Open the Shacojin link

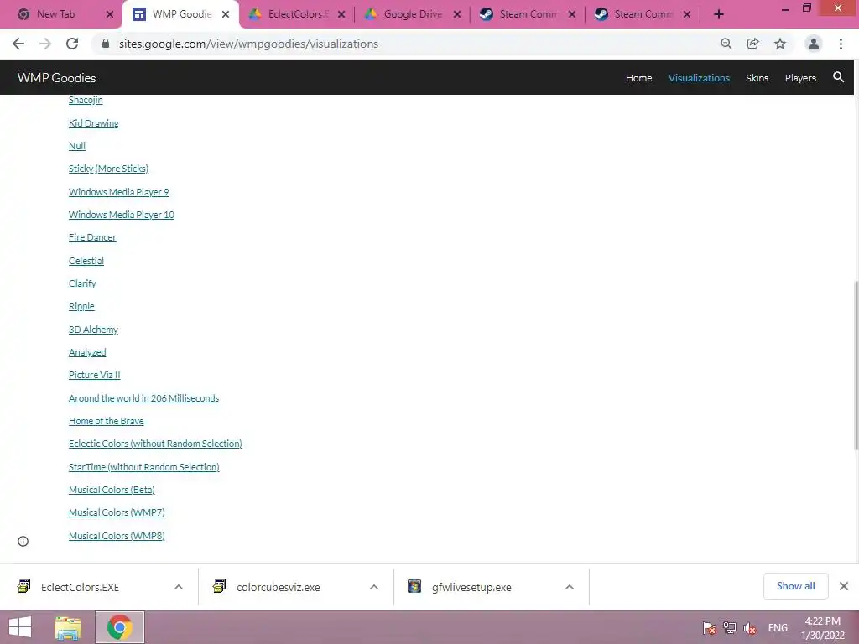86,100
